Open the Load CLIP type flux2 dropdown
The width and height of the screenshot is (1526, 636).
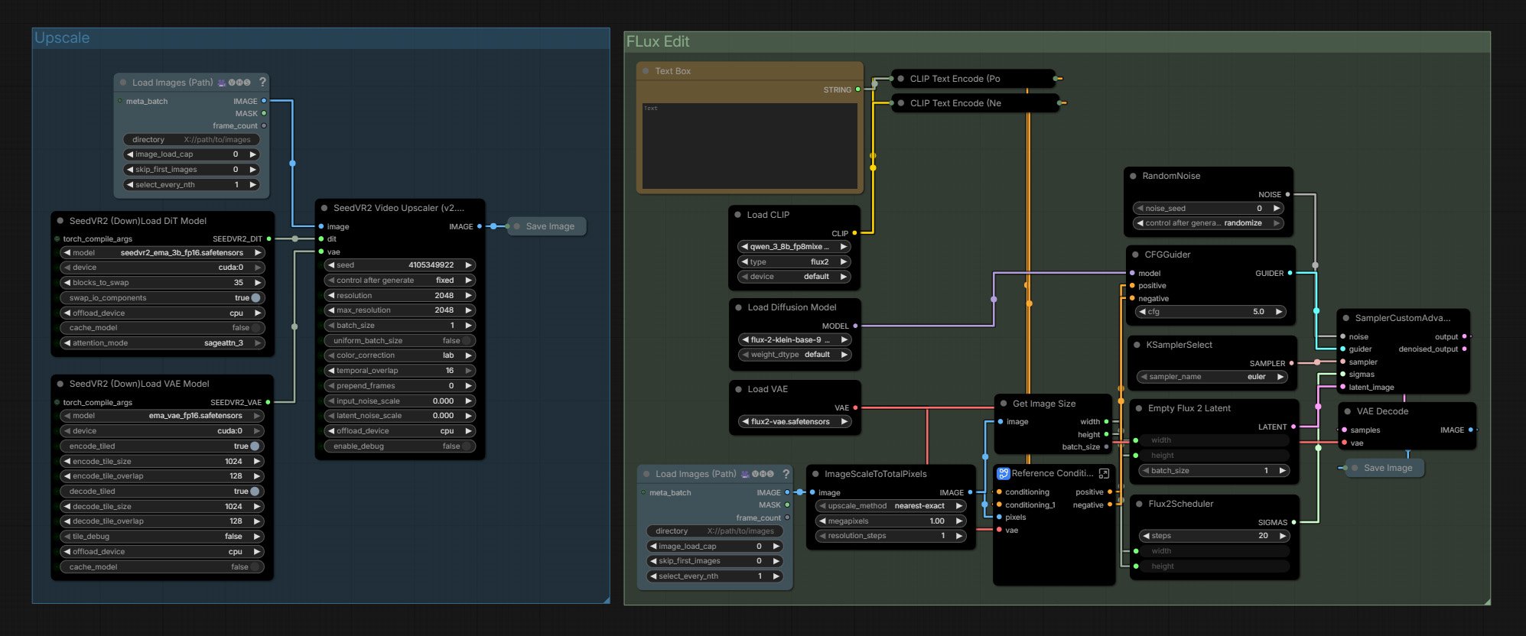pyautogui.click(x=794, y=262)
